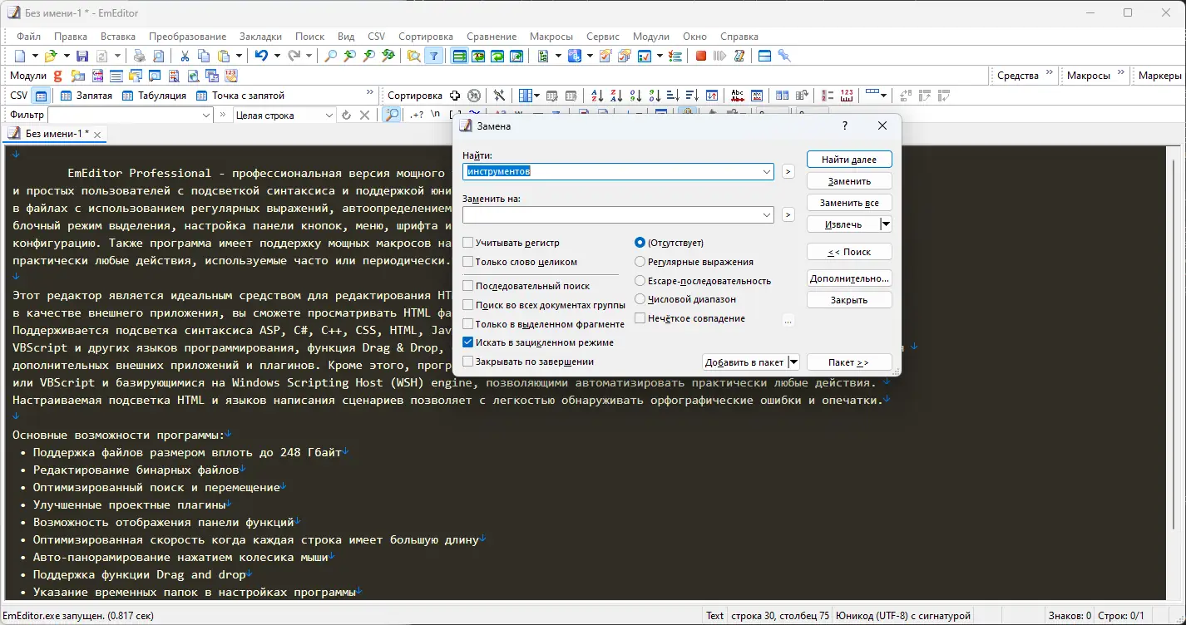Select Tabulation (Табуляция) separator mode

point(154,96)
